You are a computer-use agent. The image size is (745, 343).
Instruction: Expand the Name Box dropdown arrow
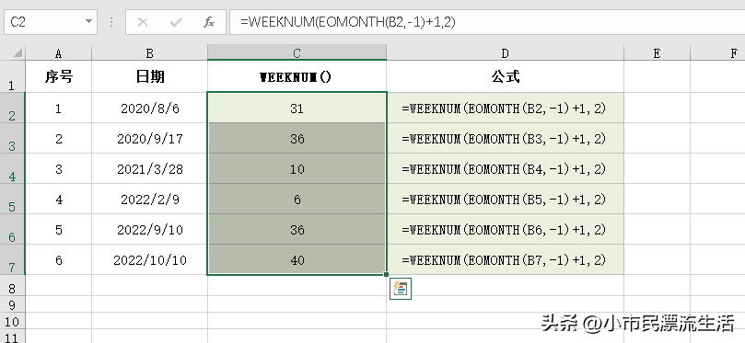click(x=88, y=22)
